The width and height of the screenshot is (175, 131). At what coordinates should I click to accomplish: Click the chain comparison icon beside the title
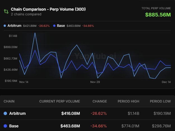click(6, 11)
